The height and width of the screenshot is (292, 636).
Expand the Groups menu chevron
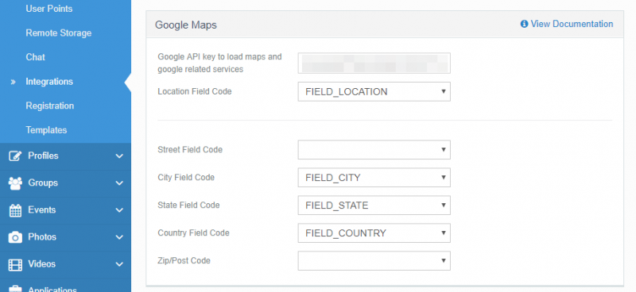point(119,183)
